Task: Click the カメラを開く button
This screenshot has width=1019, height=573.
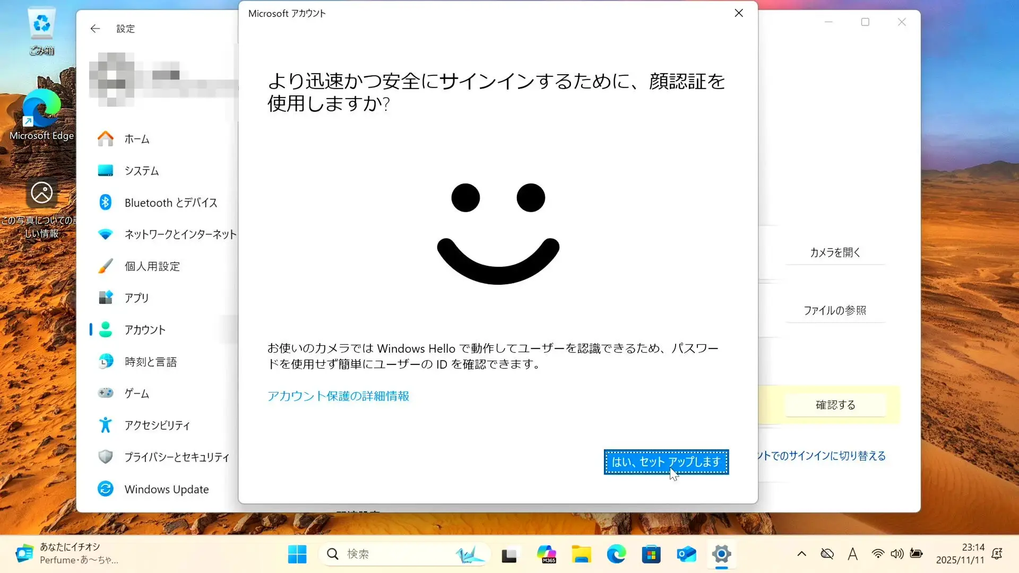Action: (835, 253)
